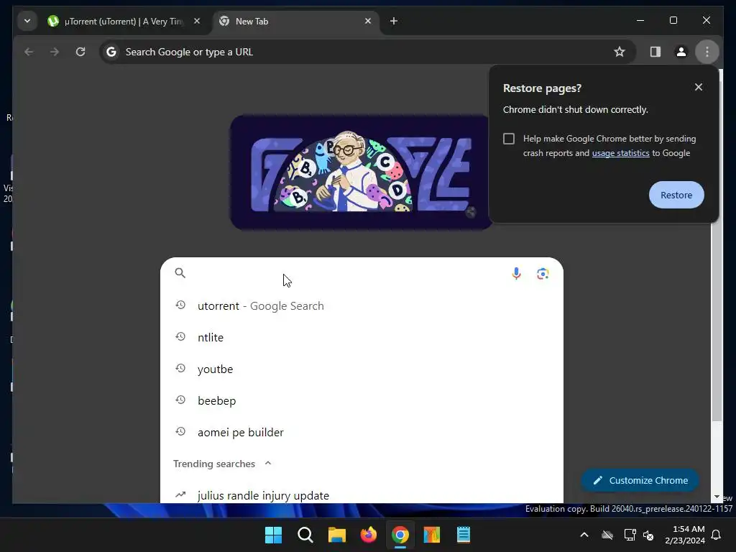Launch Firefox from the taskbar

tap(369, 535)
